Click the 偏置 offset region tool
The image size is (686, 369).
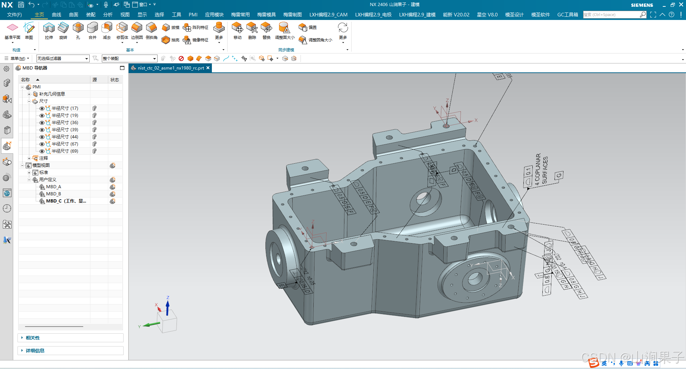308,27
